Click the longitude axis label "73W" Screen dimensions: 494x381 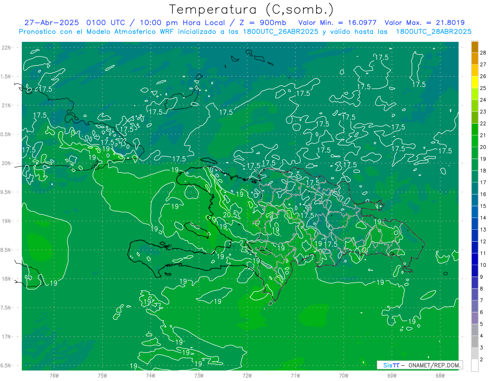click(199, 376)
